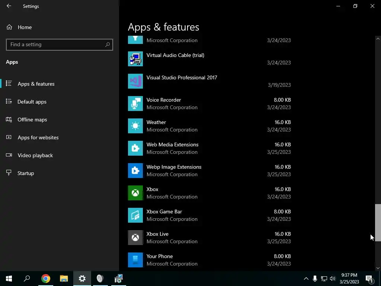Show hidden tray icons chevron

click(306, 279)
